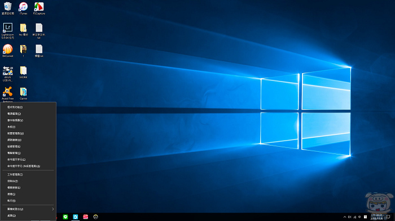Select the Lightroom 5.4 desktop shortcut

(8, 31)
